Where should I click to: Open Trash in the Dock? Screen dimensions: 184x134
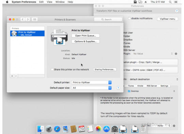[x=143, y=129]
